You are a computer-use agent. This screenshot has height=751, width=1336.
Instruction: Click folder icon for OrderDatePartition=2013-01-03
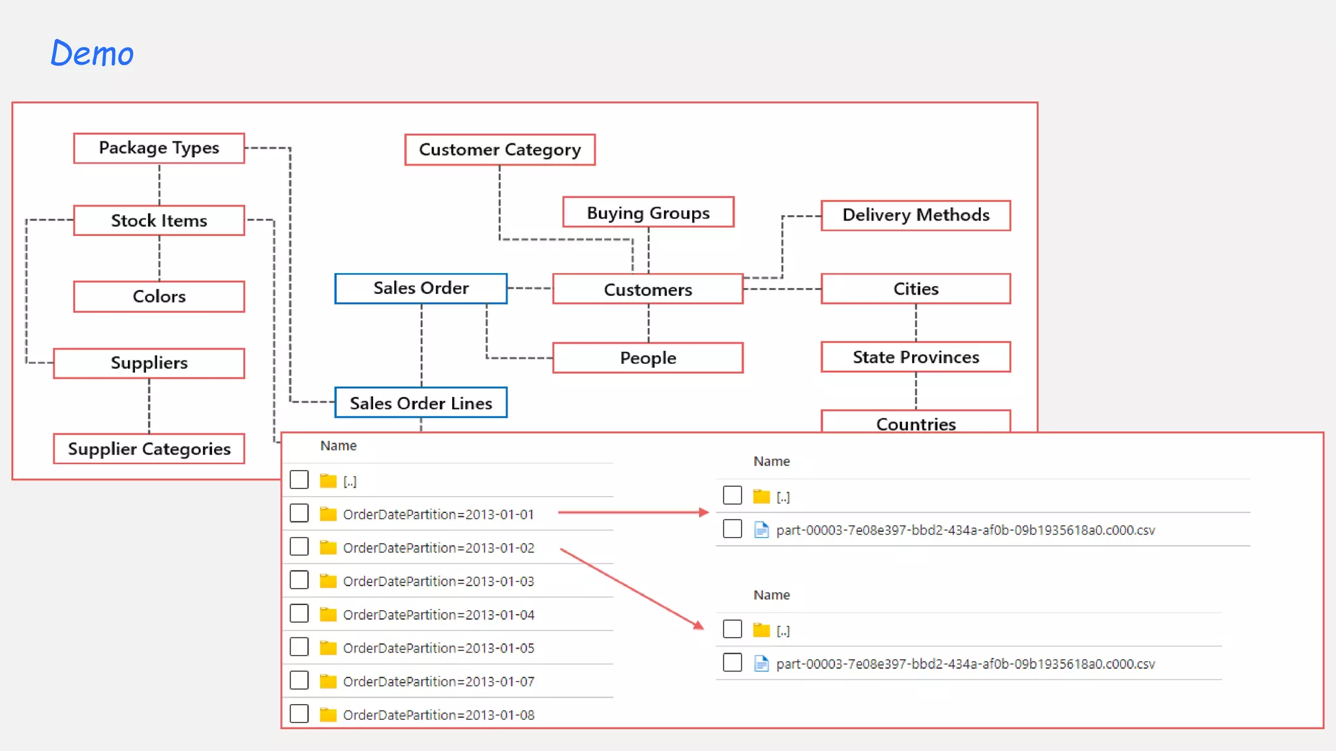(x=328, y=581)
